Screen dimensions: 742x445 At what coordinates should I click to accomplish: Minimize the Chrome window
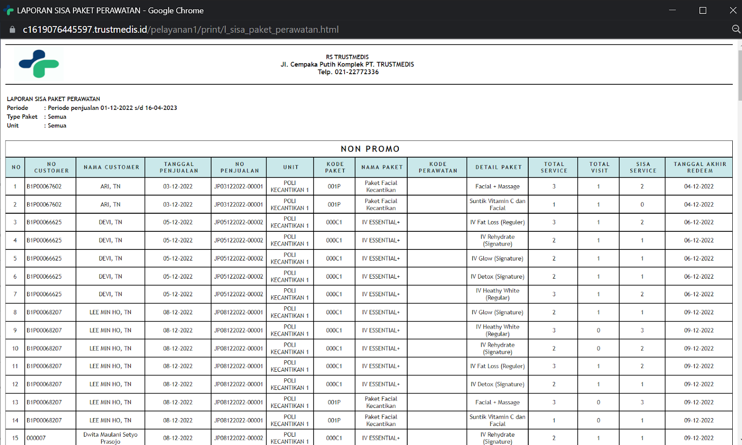[x=672, y=10]
